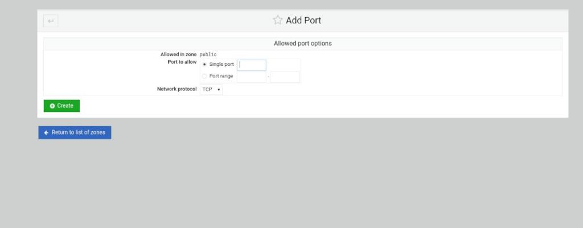Click the 'Port range' label text
Screen dimensions: 583x228
pyautogui.click(x=221, y=76)
